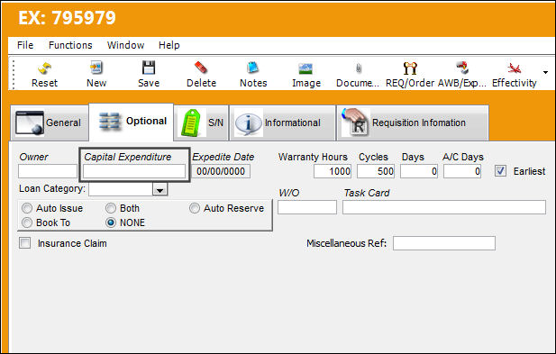Image resolution: width=556 pixels, height=354 pixels.
Task: Click the Reset toolbar icon
Action: pyautogui.click(x=44, y=68)
